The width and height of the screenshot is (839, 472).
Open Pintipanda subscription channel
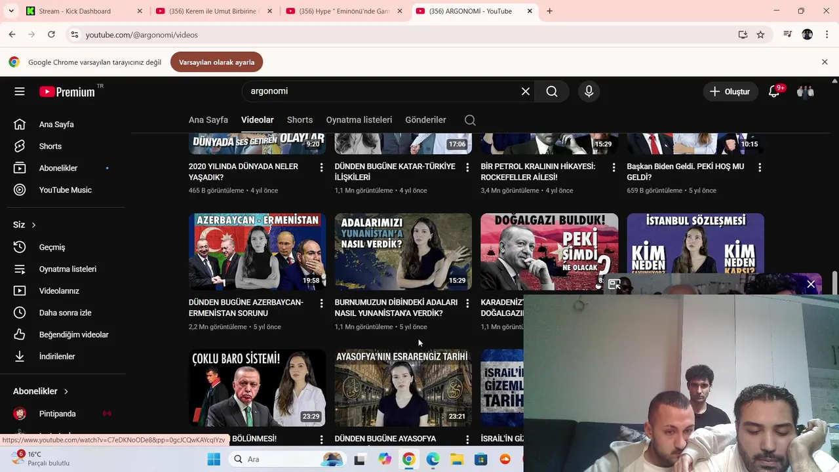(x=63, y=414)
